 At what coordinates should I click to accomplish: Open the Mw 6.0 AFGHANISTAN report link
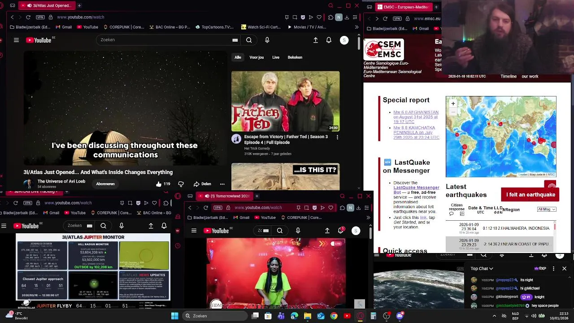click(x=416, y=117)
